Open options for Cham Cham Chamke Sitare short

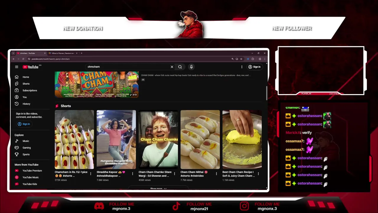coord(175,174)
